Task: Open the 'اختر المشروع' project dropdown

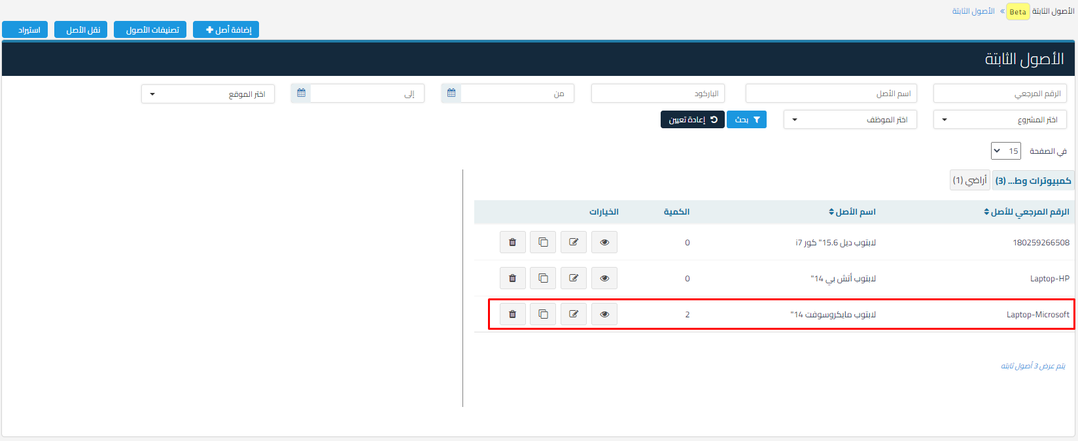Action: [x=1000, y=120]
